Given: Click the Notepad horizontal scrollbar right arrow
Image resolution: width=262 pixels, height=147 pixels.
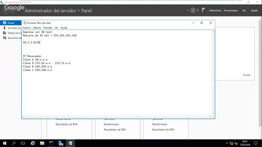Looking at the screenshot, I should tap(210, 117).
